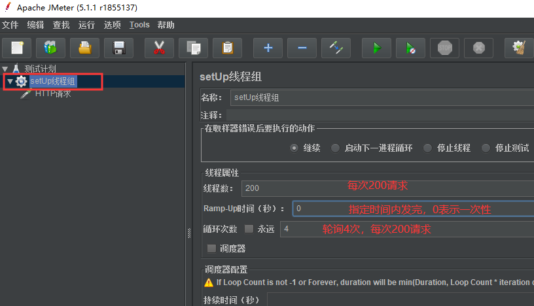The height and width of the screenshot is (306, 534).
Task: Click Start no pauses icon
Action: [x=411, y=48]
